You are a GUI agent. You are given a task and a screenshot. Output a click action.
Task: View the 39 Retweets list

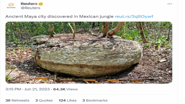click(17, 100)
